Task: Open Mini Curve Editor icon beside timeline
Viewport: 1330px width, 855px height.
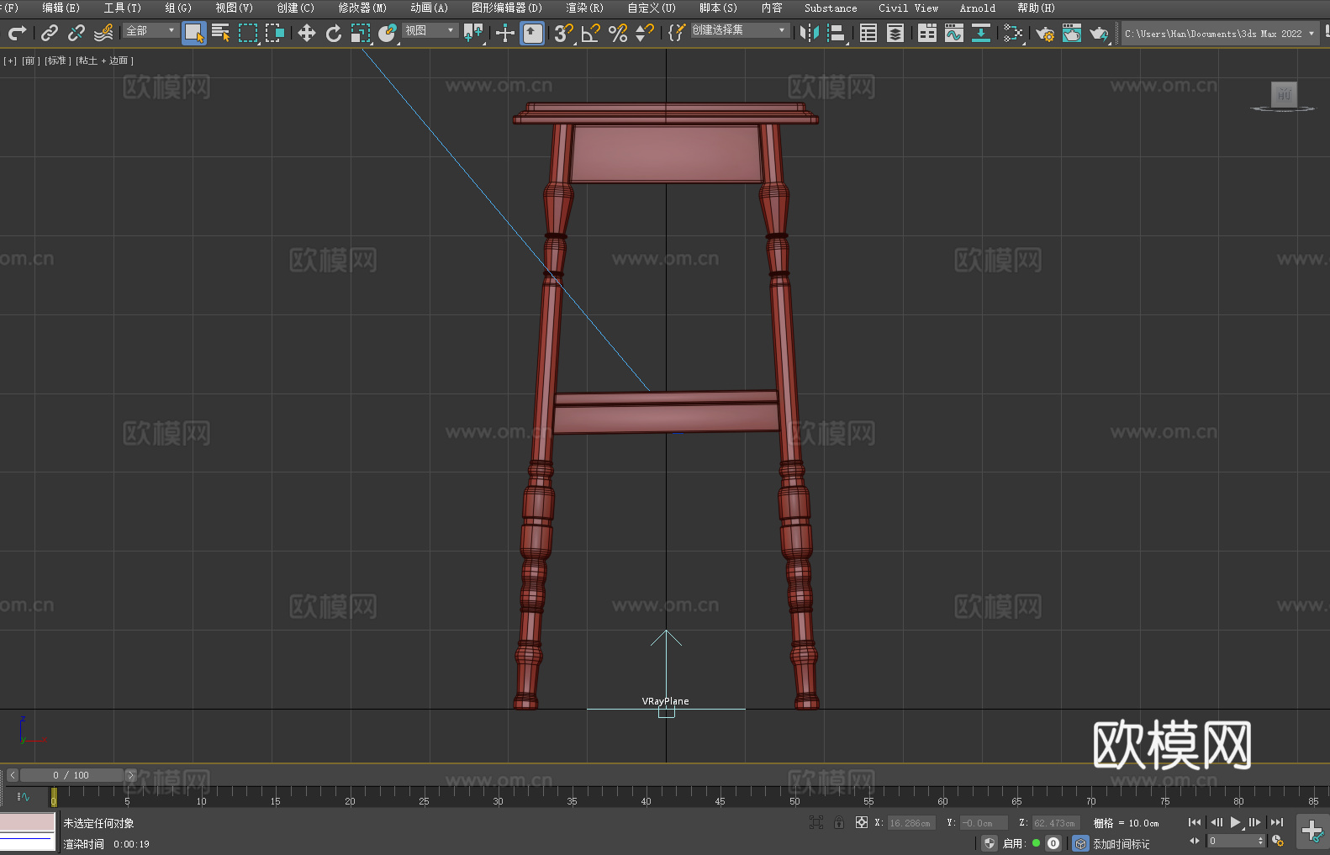Action: 24,796
